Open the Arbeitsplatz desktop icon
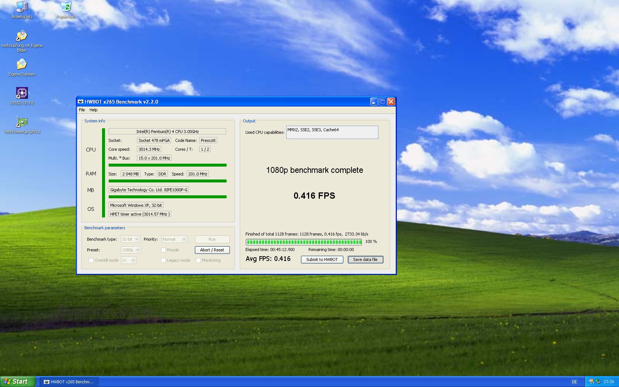 click(x=22, y=10)
